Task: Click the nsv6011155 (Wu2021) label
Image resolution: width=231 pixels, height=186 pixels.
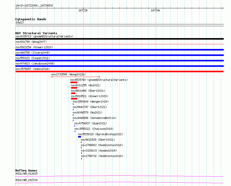Action: tap(86, 85)
